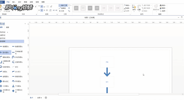Image resolution: width=184 pixels, height=100 pixels.
Task: Toggle justify paragraph alignment
Action: [x=47, y=10]
